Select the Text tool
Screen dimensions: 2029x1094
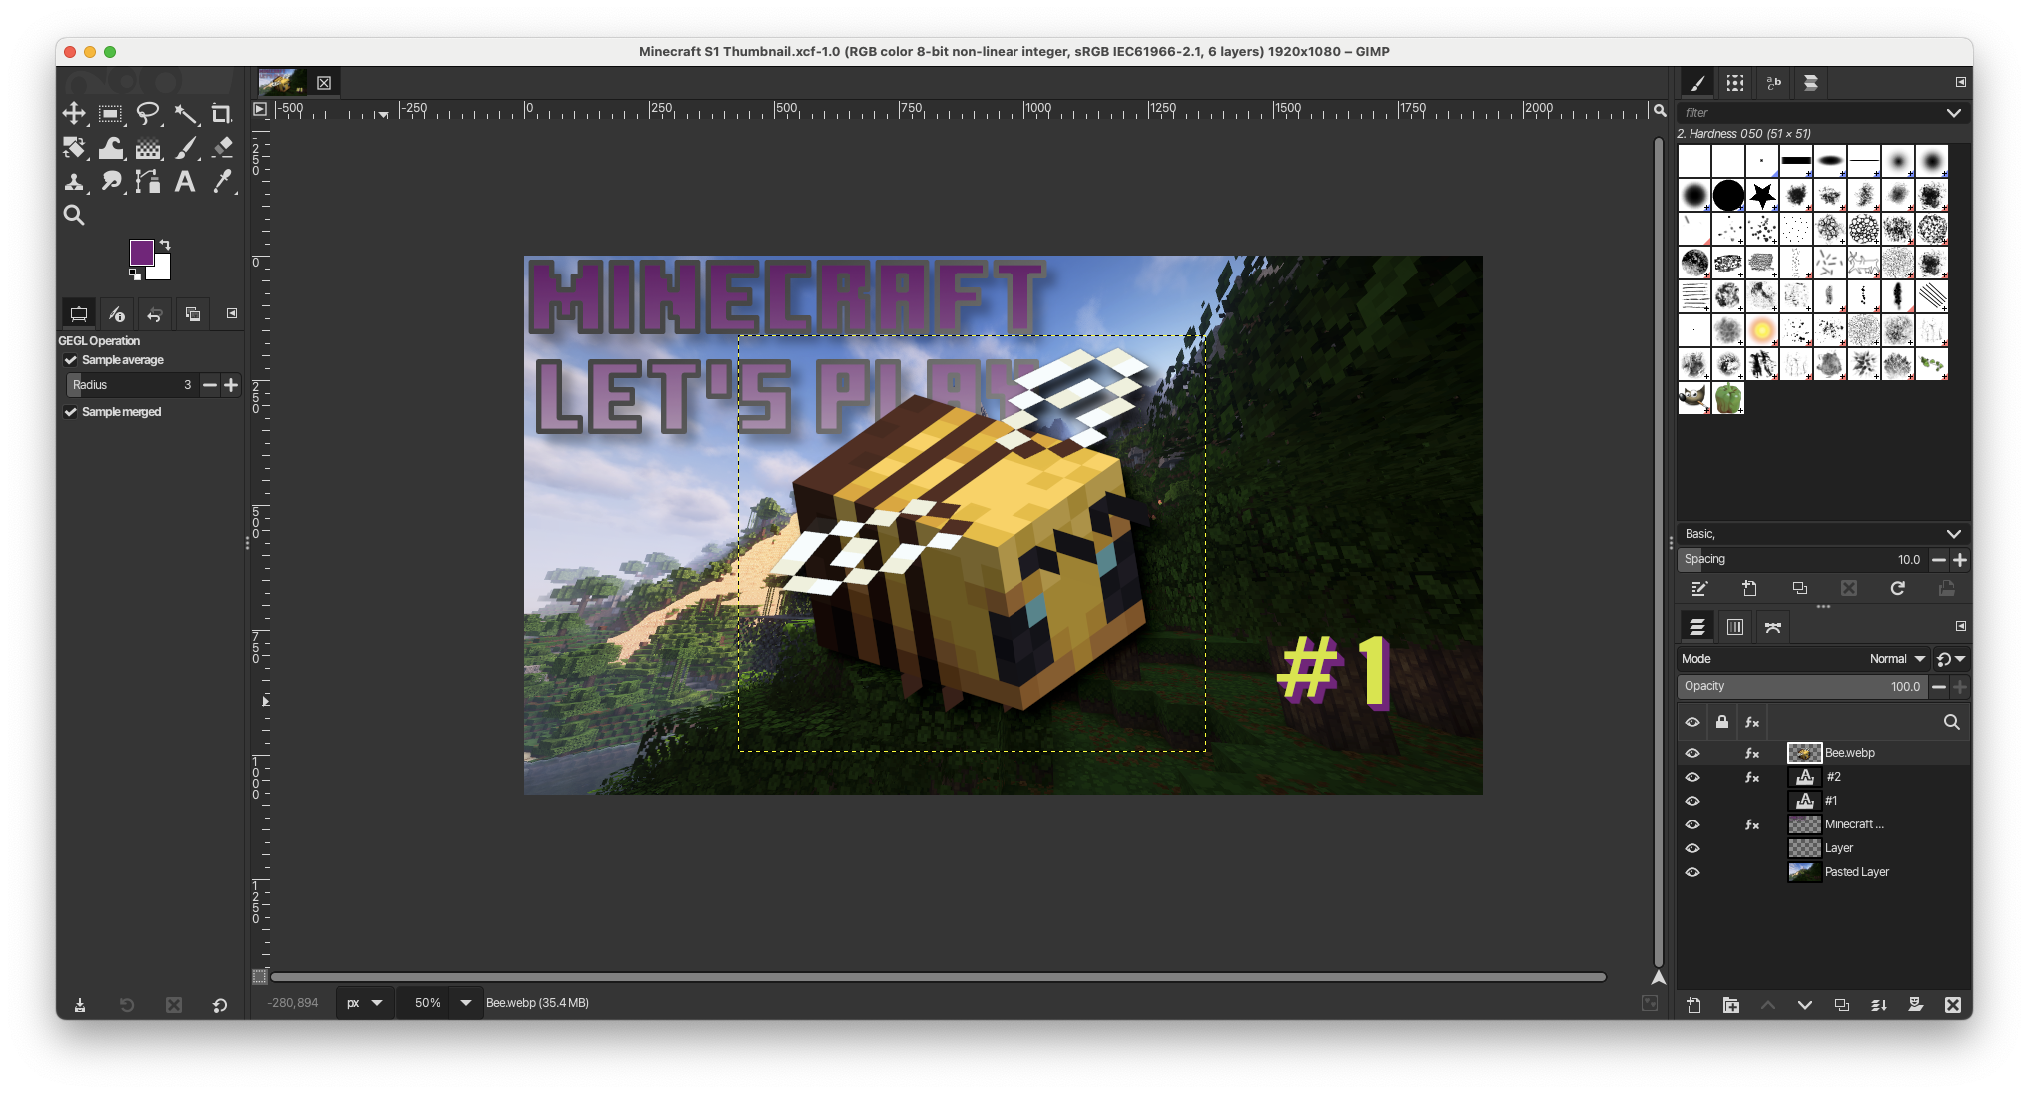coord(185,181)
